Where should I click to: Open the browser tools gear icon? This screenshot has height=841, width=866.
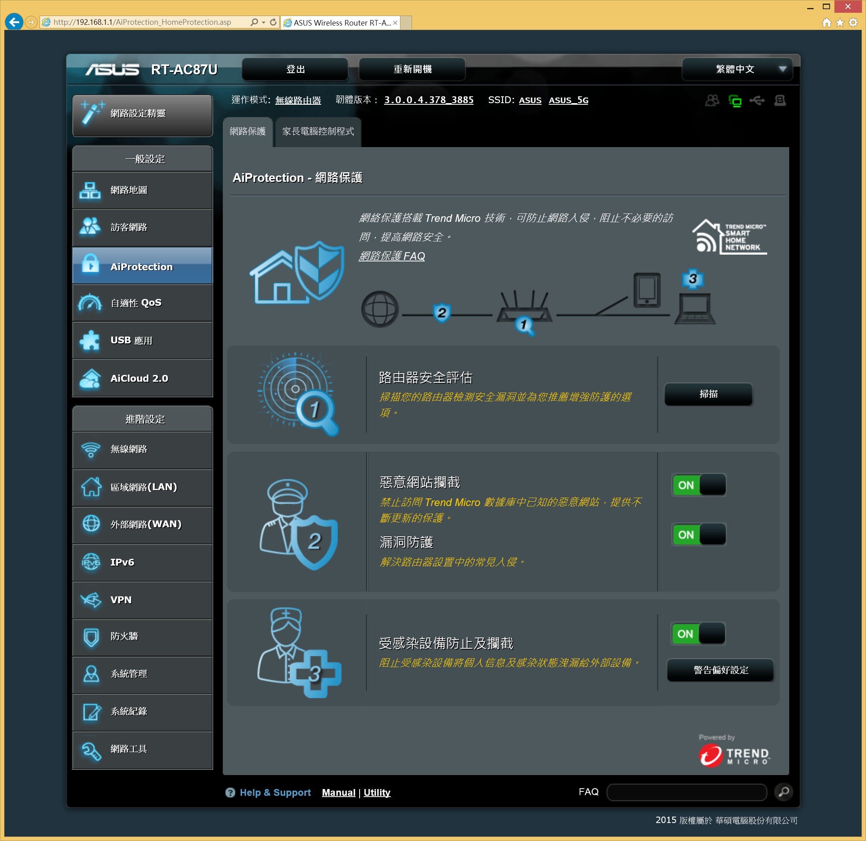[853, 22]
